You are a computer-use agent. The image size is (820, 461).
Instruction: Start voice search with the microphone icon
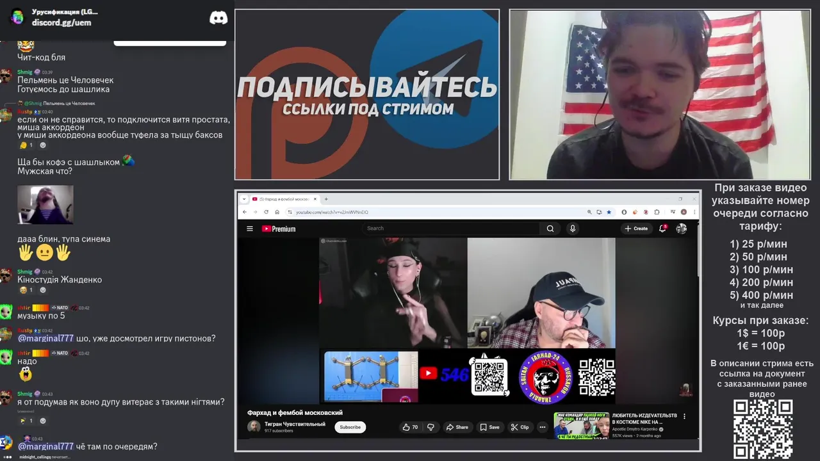[573, 228]
